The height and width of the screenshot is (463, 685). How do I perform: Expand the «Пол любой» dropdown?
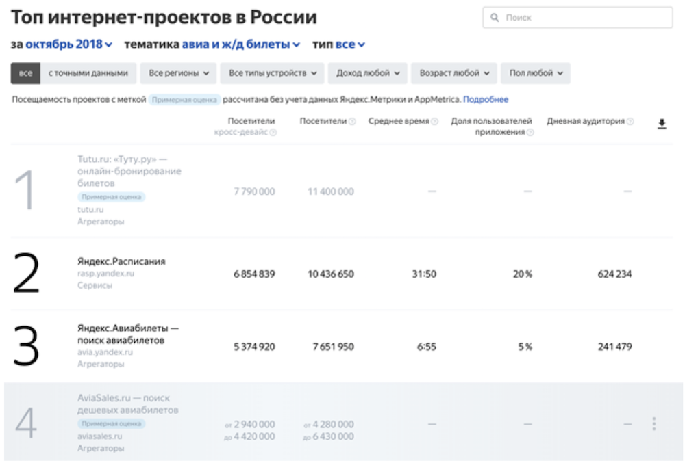[536, 73]
